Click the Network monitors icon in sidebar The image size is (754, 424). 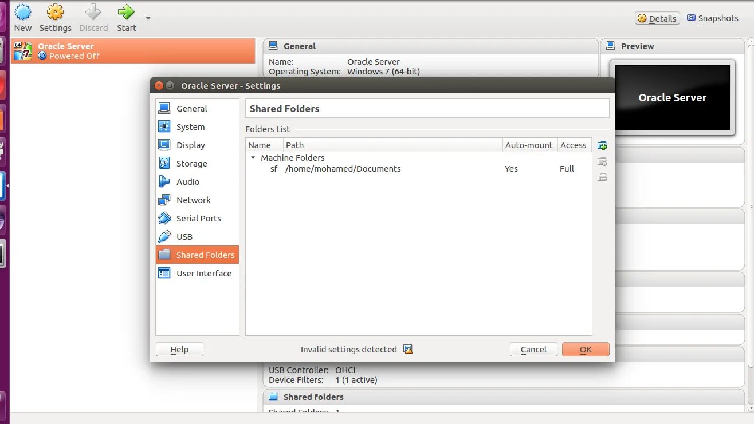[x=164, y=200]
